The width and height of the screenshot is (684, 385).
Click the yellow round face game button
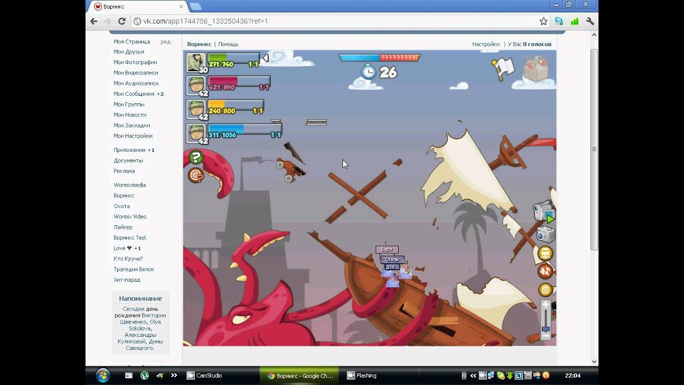click(x=545, y=253)
